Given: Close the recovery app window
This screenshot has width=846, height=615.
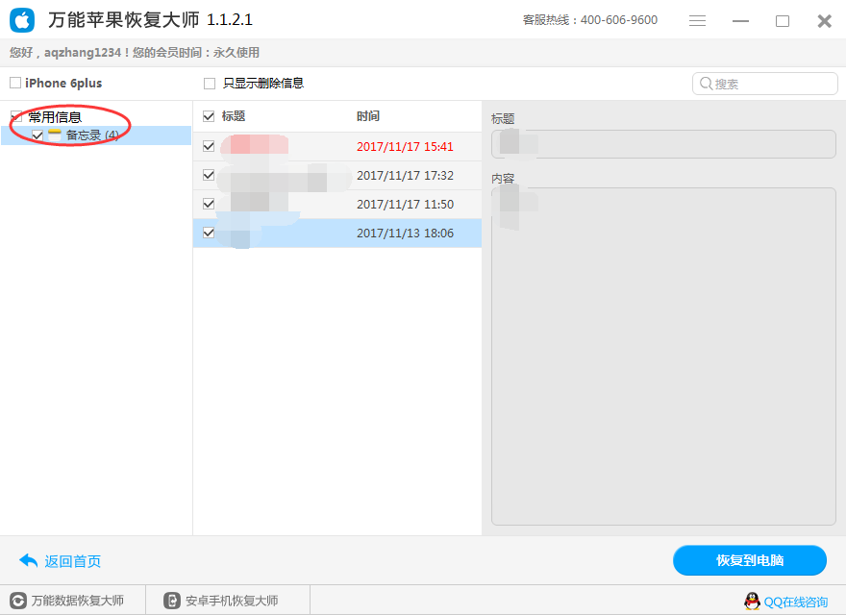Looking at the screenshot, I should (825, 21).
